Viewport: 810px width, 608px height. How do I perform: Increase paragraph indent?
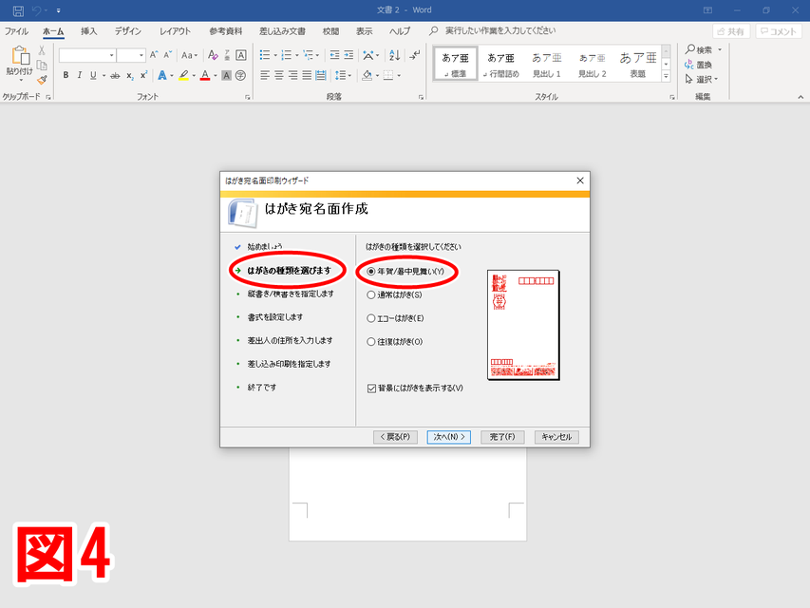click(348, 55)
